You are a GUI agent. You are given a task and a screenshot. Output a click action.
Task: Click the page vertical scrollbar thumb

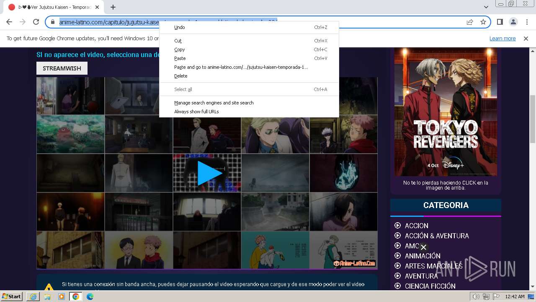(533, 119)
